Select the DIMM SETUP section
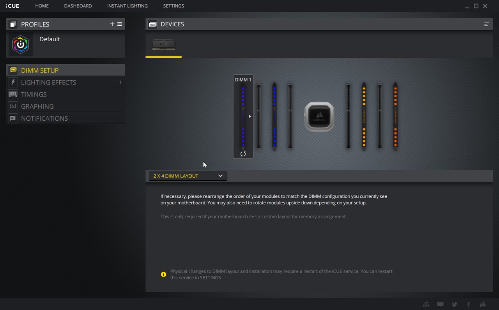499x310 pixels. tap(65, 70)
